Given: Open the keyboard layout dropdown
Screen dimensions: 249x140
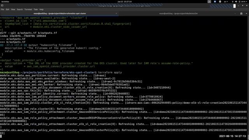Looking at the screenshot, I should point(226,2).
